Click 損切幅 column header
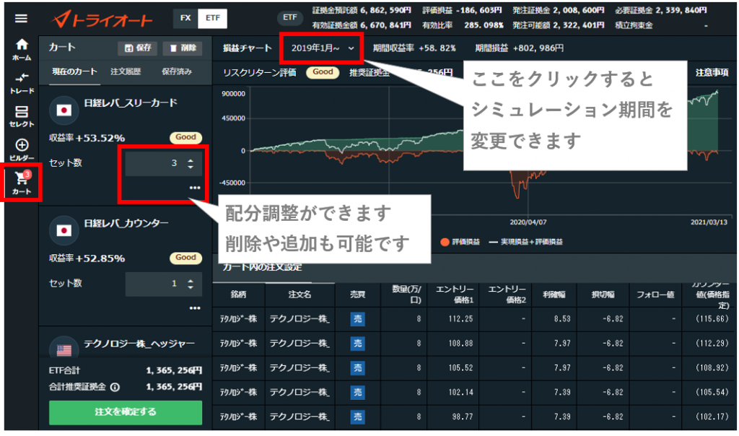 pos(603,295)
